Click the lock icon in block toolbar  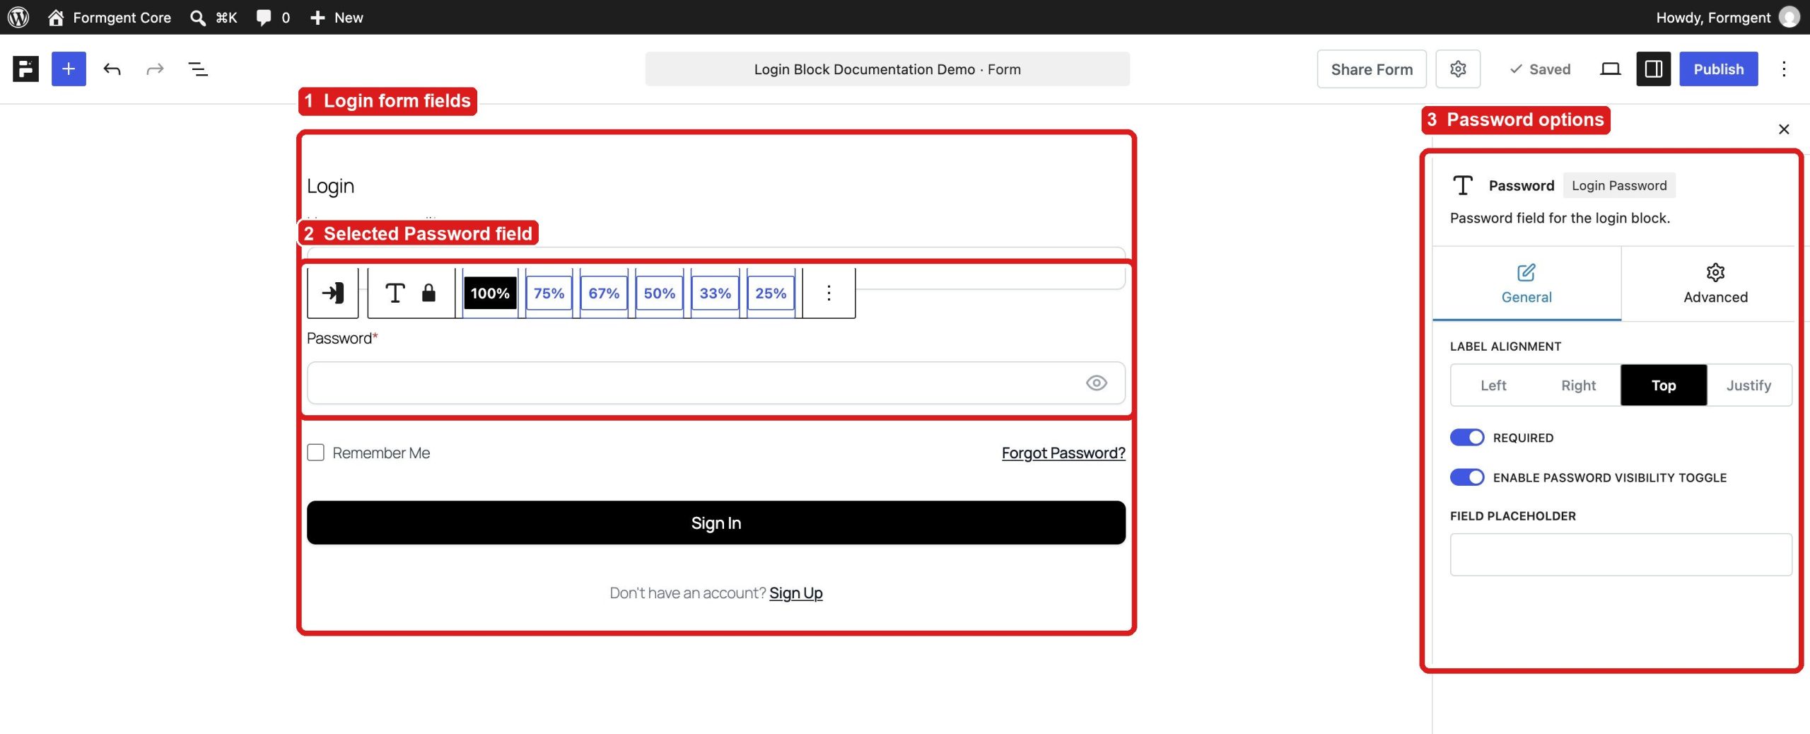pos(428,293)
